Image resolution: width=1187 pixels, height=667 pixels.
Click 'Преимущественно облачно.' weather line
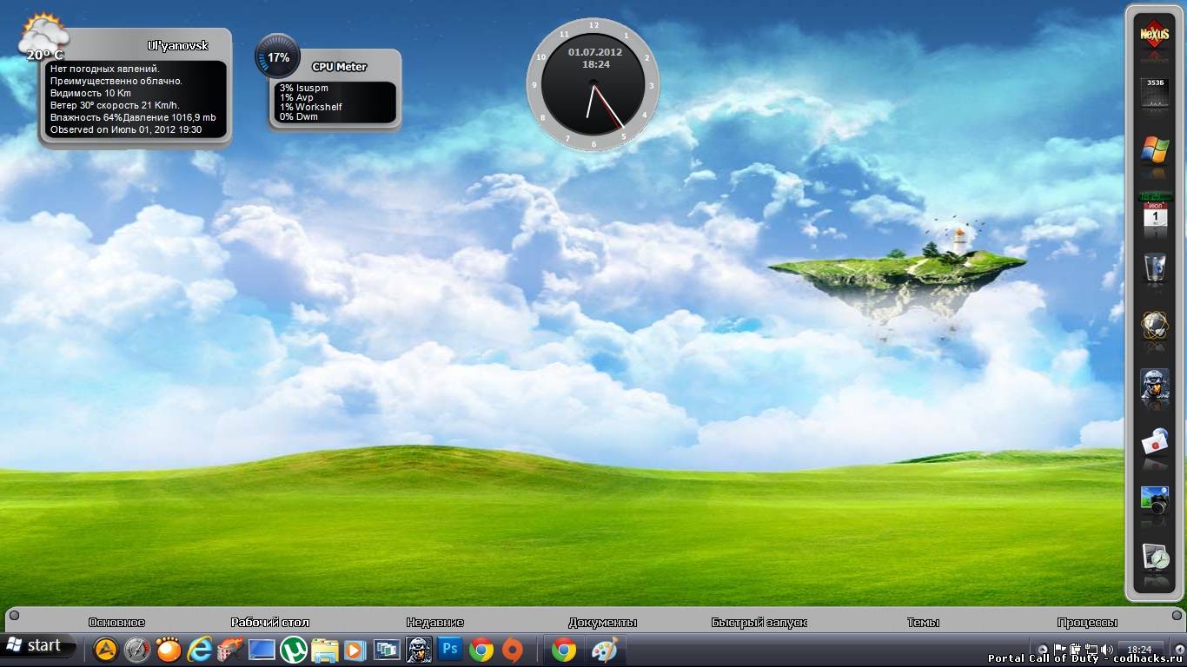pos(116,81)
